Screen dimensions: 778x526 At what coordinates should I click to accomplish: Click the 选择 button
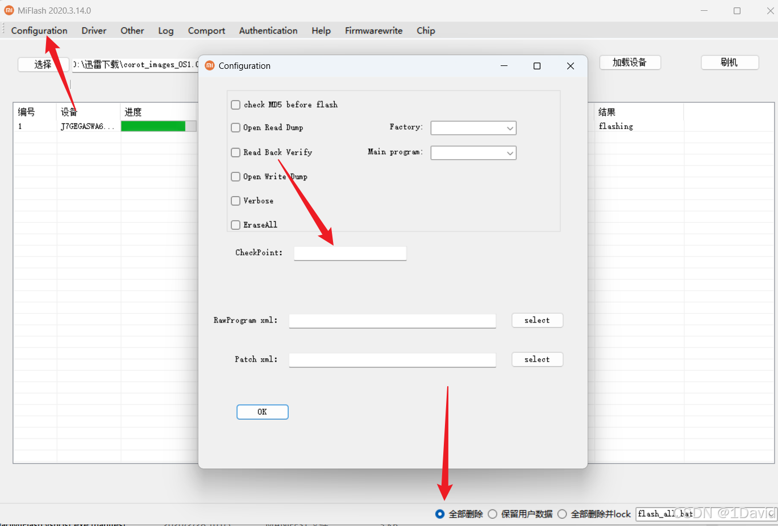tap(43, 64)
